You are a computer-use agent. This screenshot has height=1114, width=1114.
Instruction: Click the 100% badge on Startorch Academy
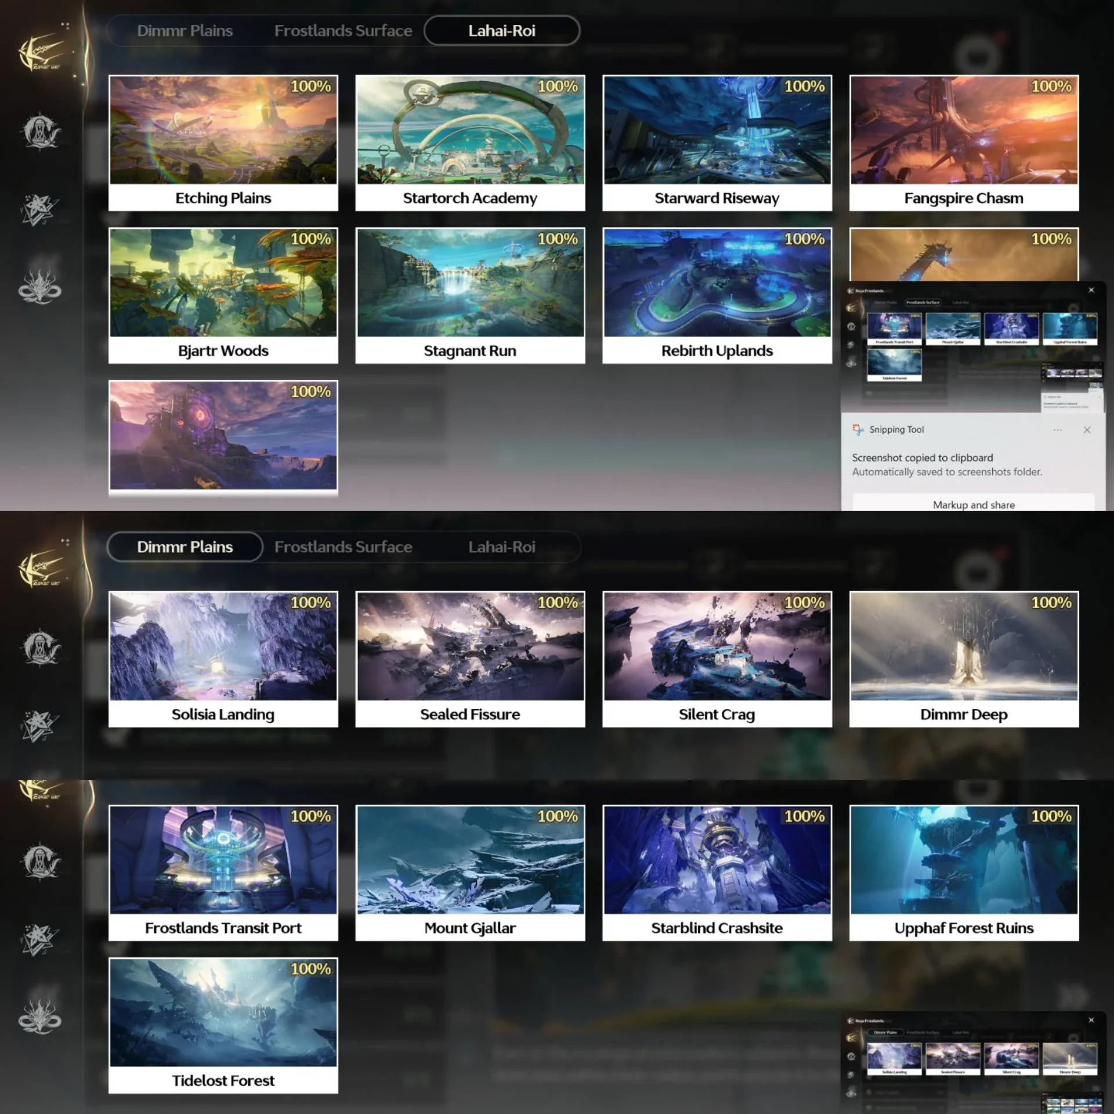(558, 86)
